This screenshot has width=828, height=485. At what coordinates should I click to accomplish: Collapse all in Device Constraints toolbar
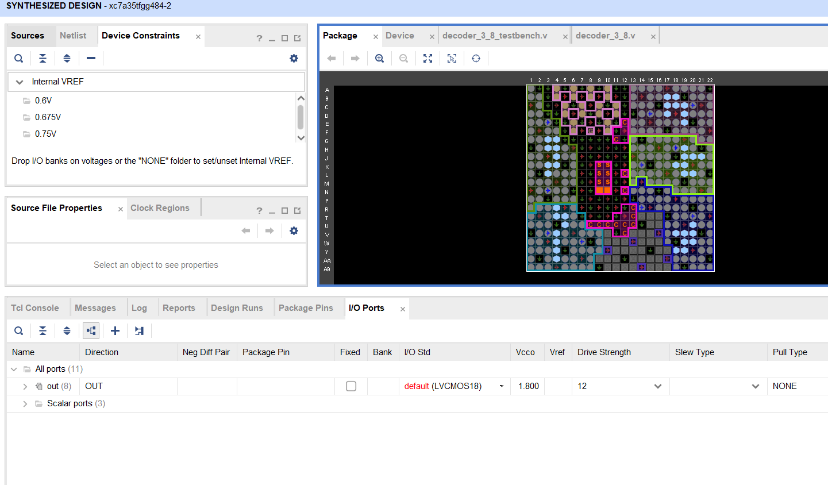43,58
